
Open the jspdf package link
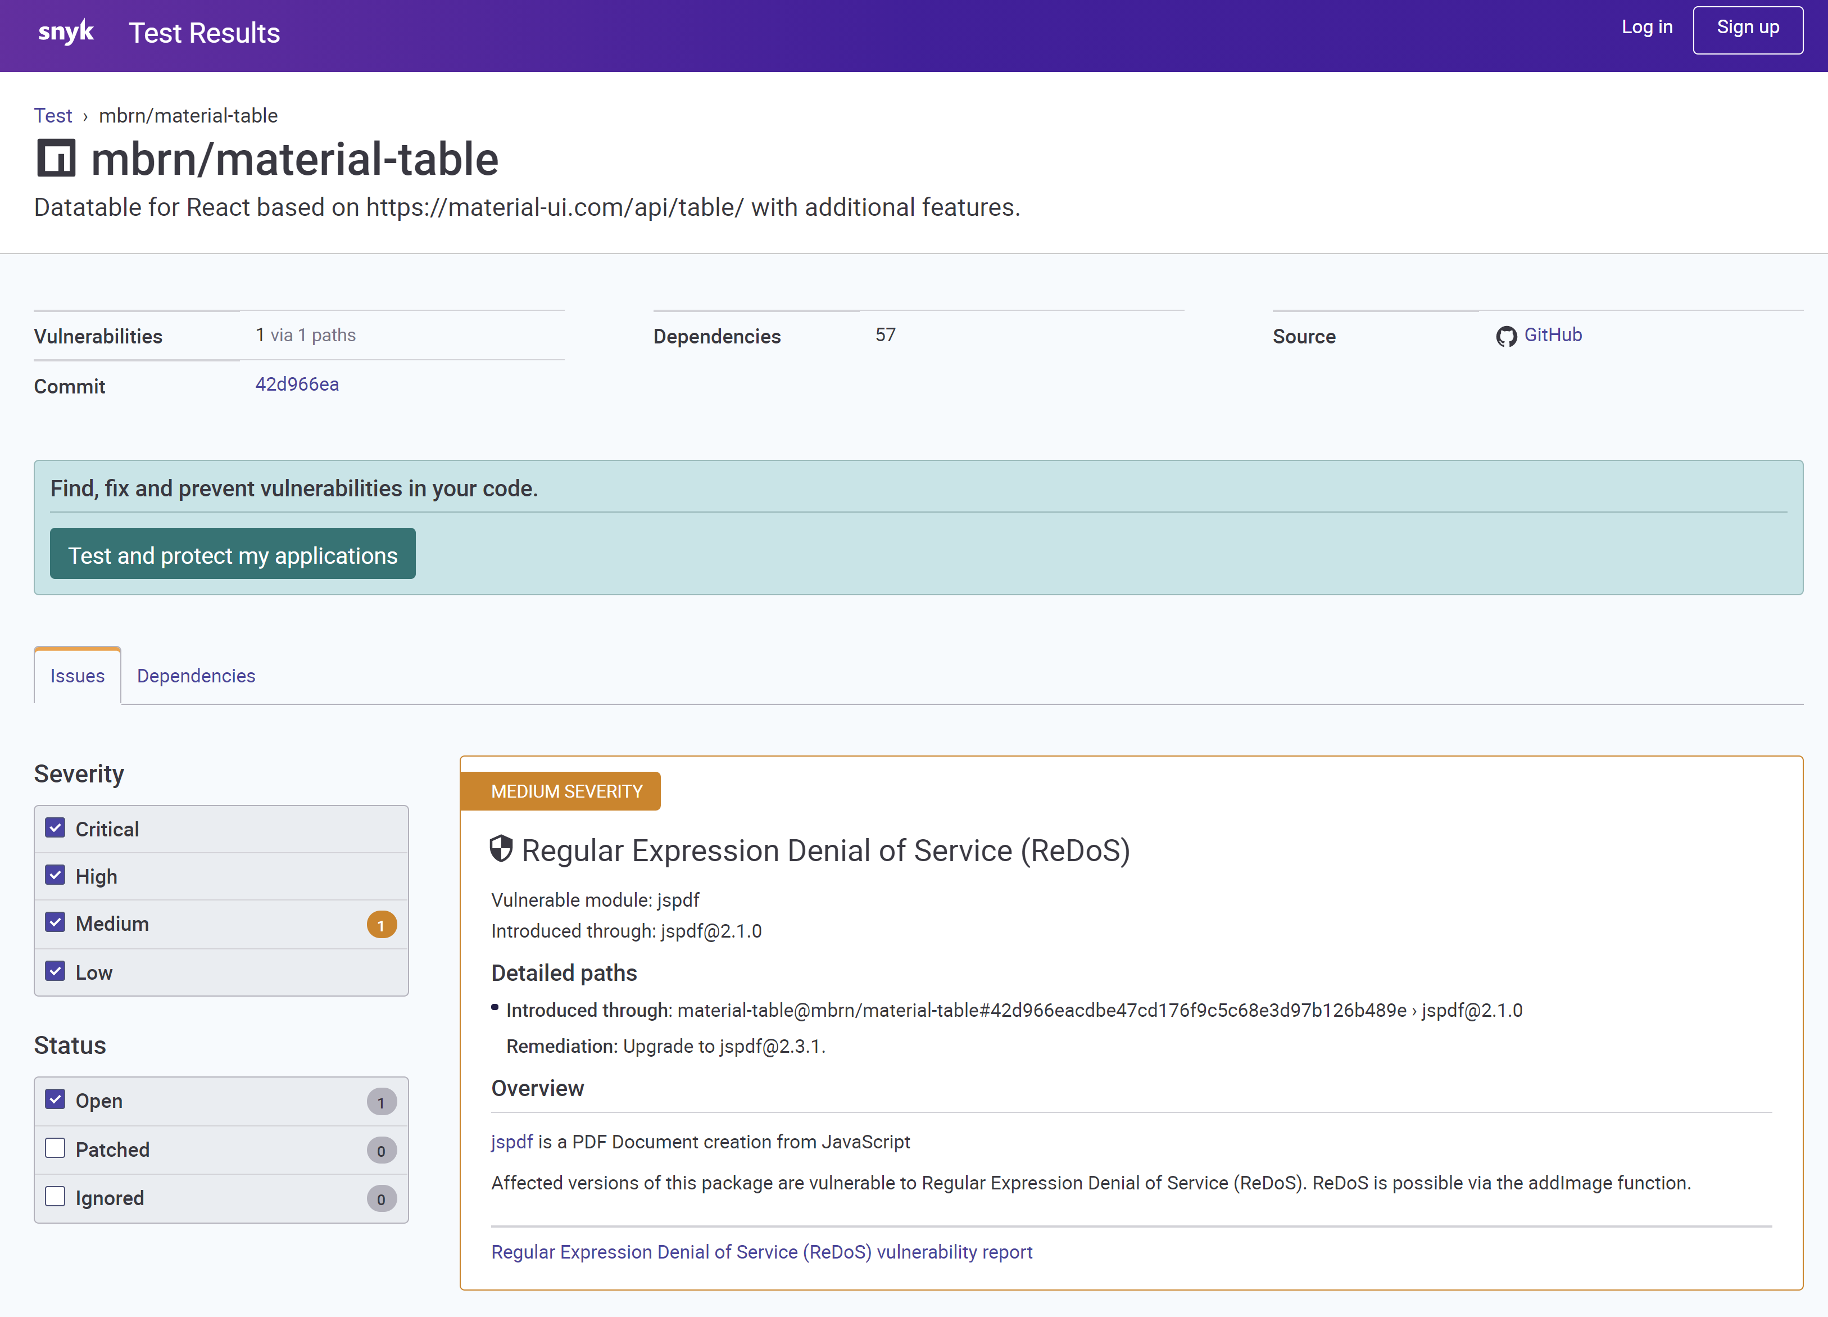click(512, 1141)
